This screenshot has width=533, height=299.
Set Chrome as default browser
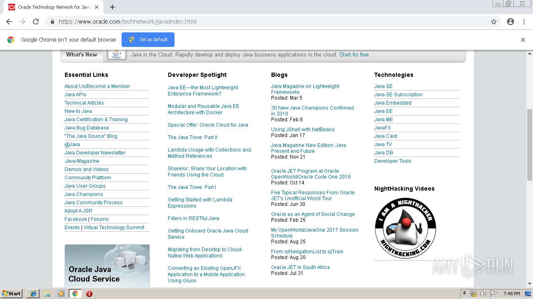coord(148,40)
